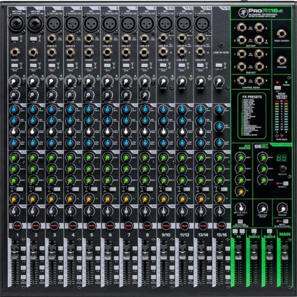The image size is (297, 297).
Task: Mute stereo channel 9/10
Action: [x=166, y=226]
